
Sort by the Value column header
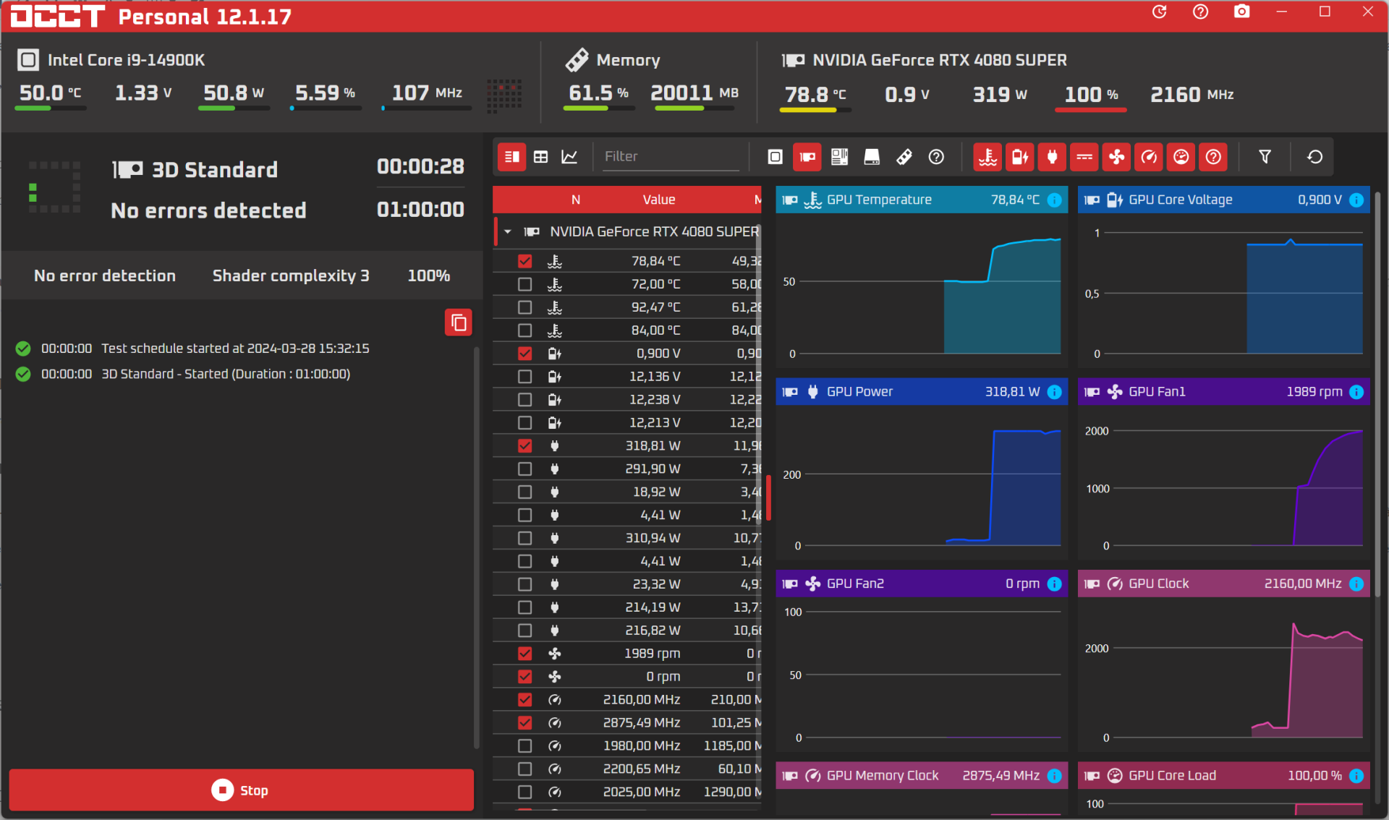659,200
